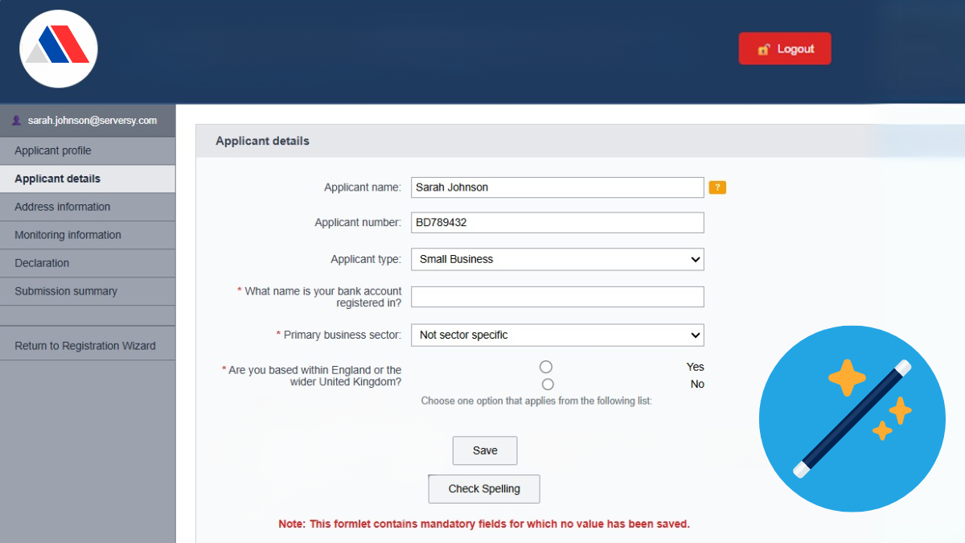Go to Address information section
This screenshot has width=965, height=543.
[88, 207]
